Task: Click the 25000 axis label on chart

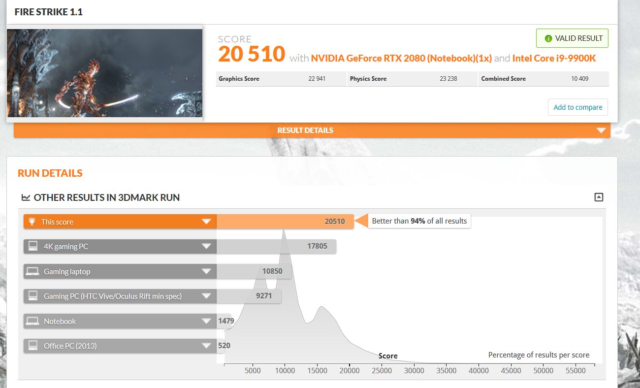Action: [382, 371]
